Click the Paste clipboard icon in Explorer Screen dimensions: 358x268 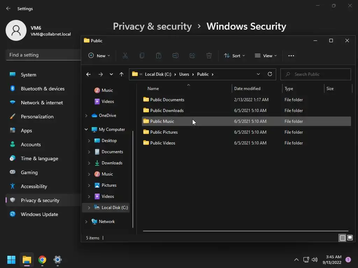coord(159,55)
